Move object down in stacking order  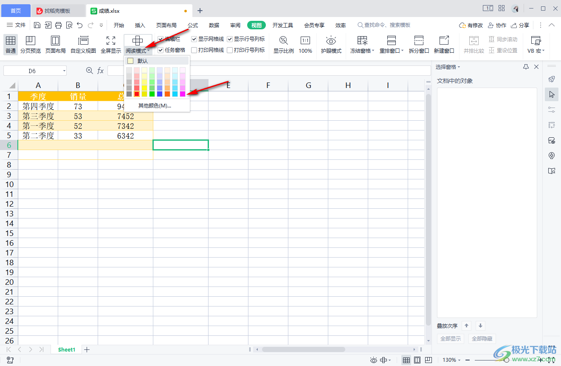480,326
